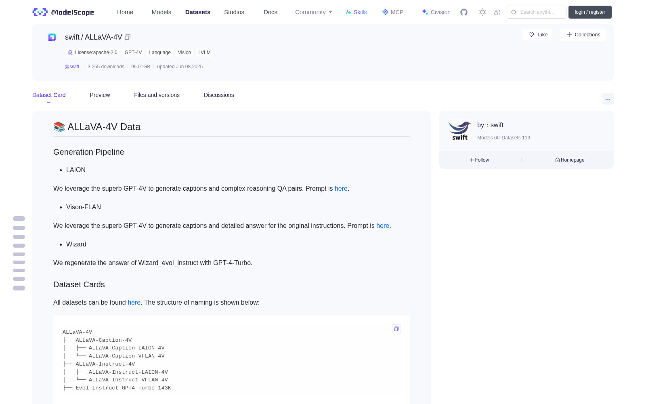Click the '95.01GB' size text
This screenshot has width=646, height=404.
tap(141, 67)
